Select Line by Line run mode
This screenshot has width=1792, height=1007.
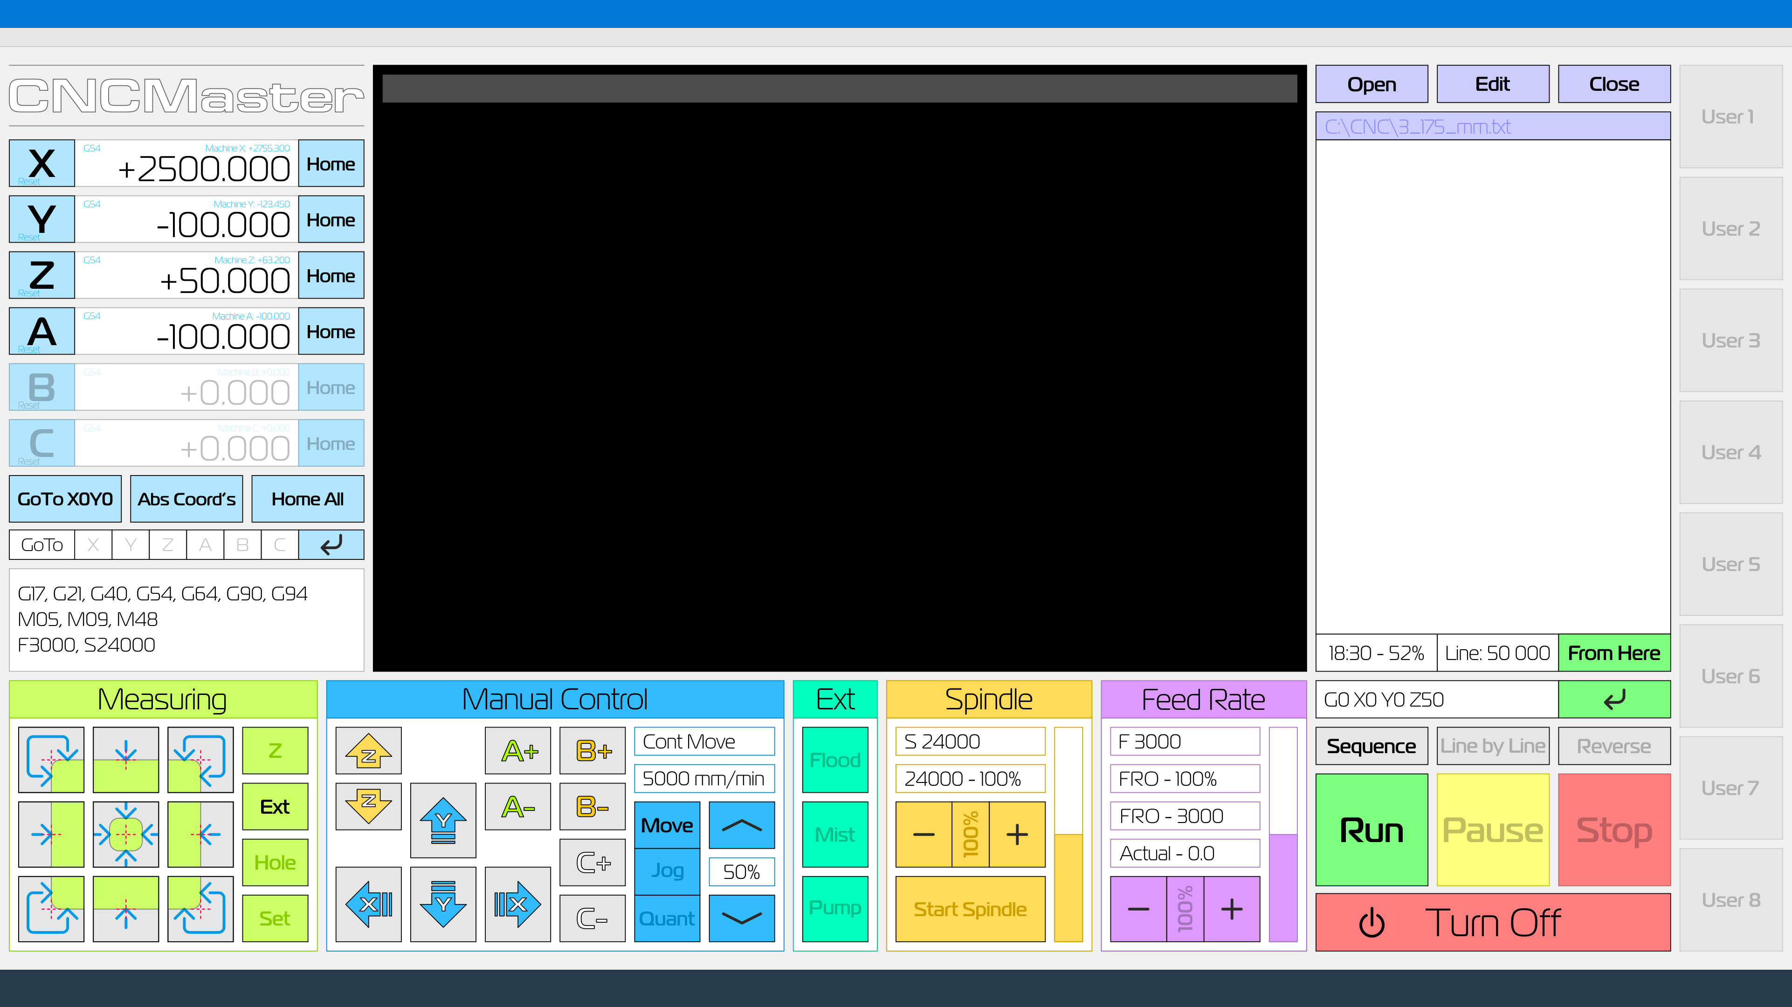tap(1493, 746)
